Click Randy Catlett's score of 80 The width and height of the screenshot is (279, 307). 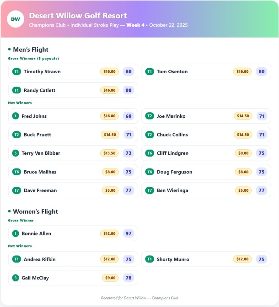[128, 90]
